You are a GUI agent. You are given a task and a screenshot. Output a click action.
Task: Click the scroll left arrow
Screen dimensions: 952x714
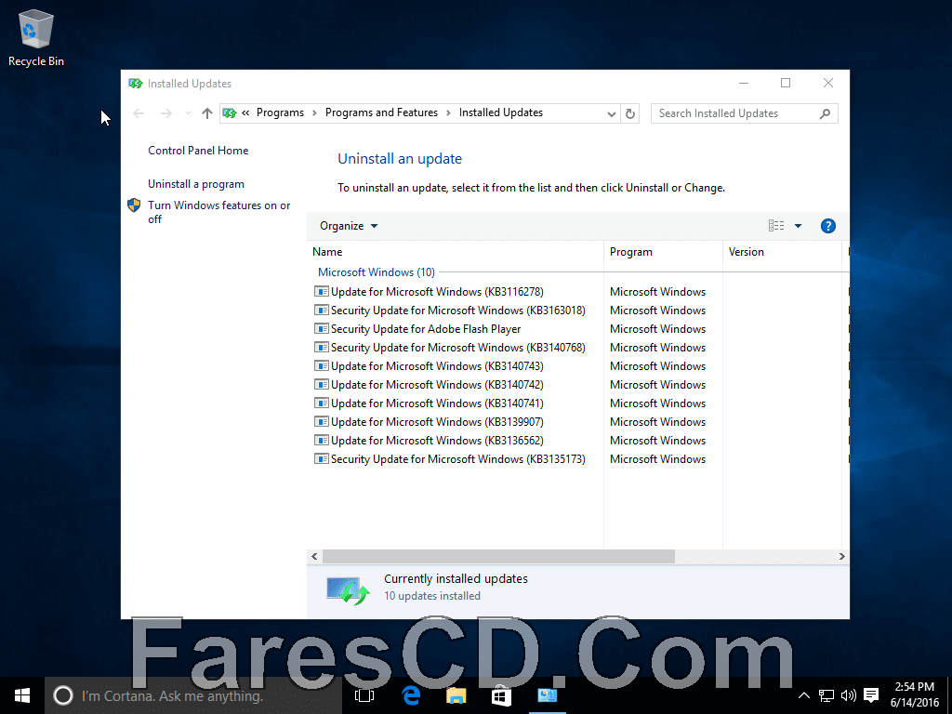(x=314, y=556)
